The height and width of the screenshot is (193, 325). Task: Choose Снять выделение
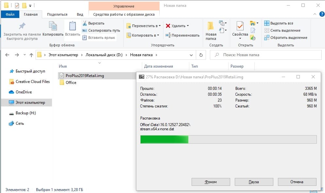282,30
